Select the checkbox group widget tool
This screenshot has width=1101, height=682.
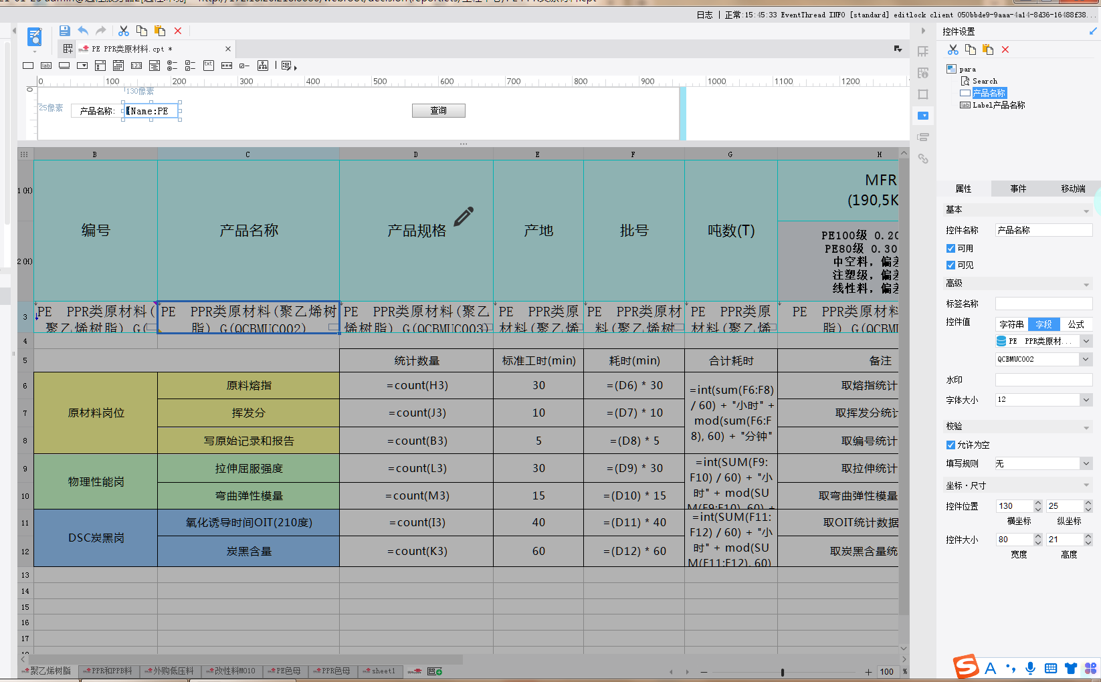point(191,66)
